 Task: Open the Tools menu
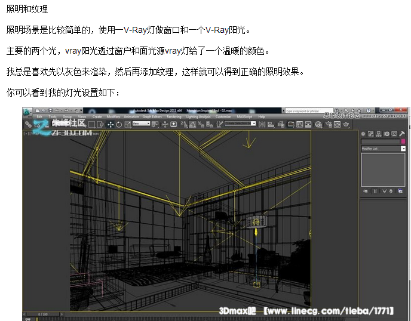tap(53, 117)
